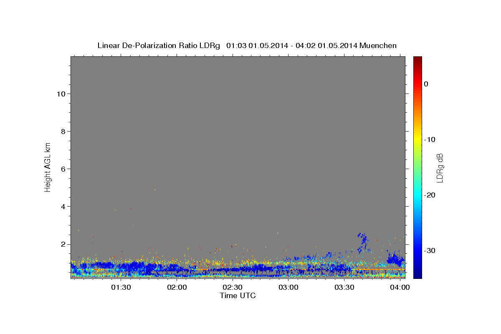Click the 03:00 time axis label

288,288
